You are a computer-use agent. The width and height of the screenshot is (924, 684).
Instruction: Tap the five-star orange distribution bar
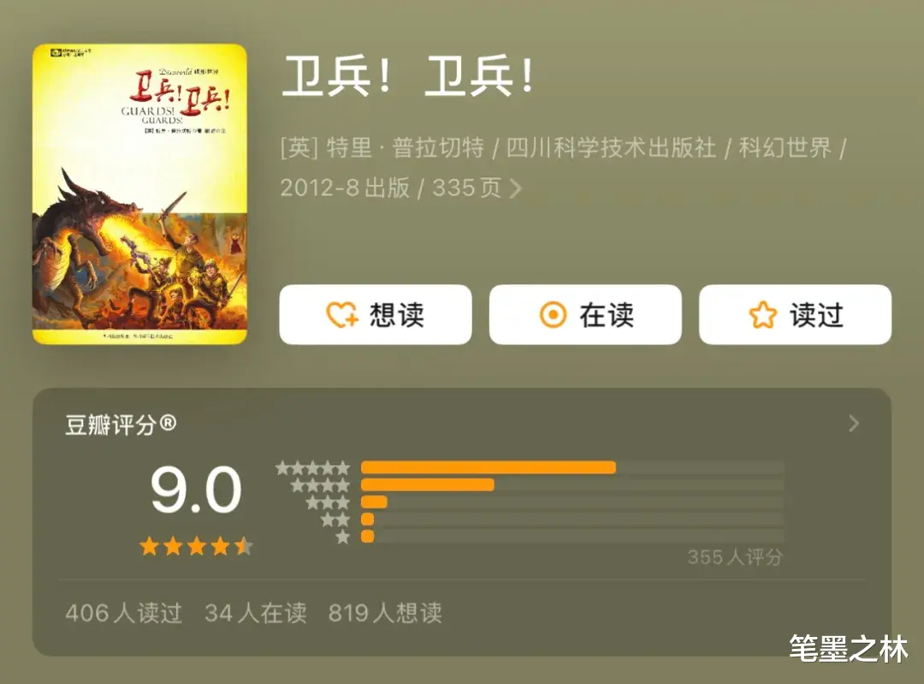[489, 467]
